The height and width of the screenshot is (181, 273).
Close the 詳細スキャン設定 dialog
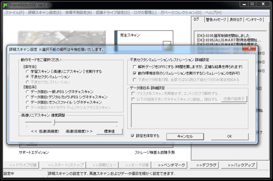[249, 48]
